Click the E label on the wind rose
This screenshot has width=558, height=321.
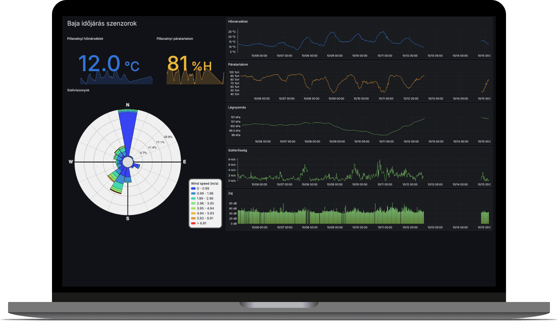click(x=185, y=162)
